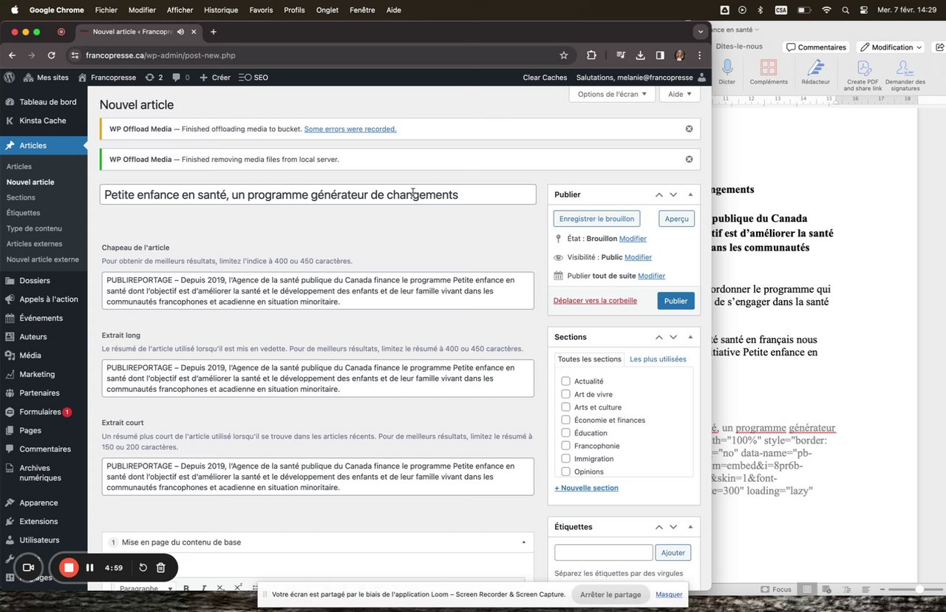Move the Sections panel up
946x612 pixels.
(x=659, y=337)
